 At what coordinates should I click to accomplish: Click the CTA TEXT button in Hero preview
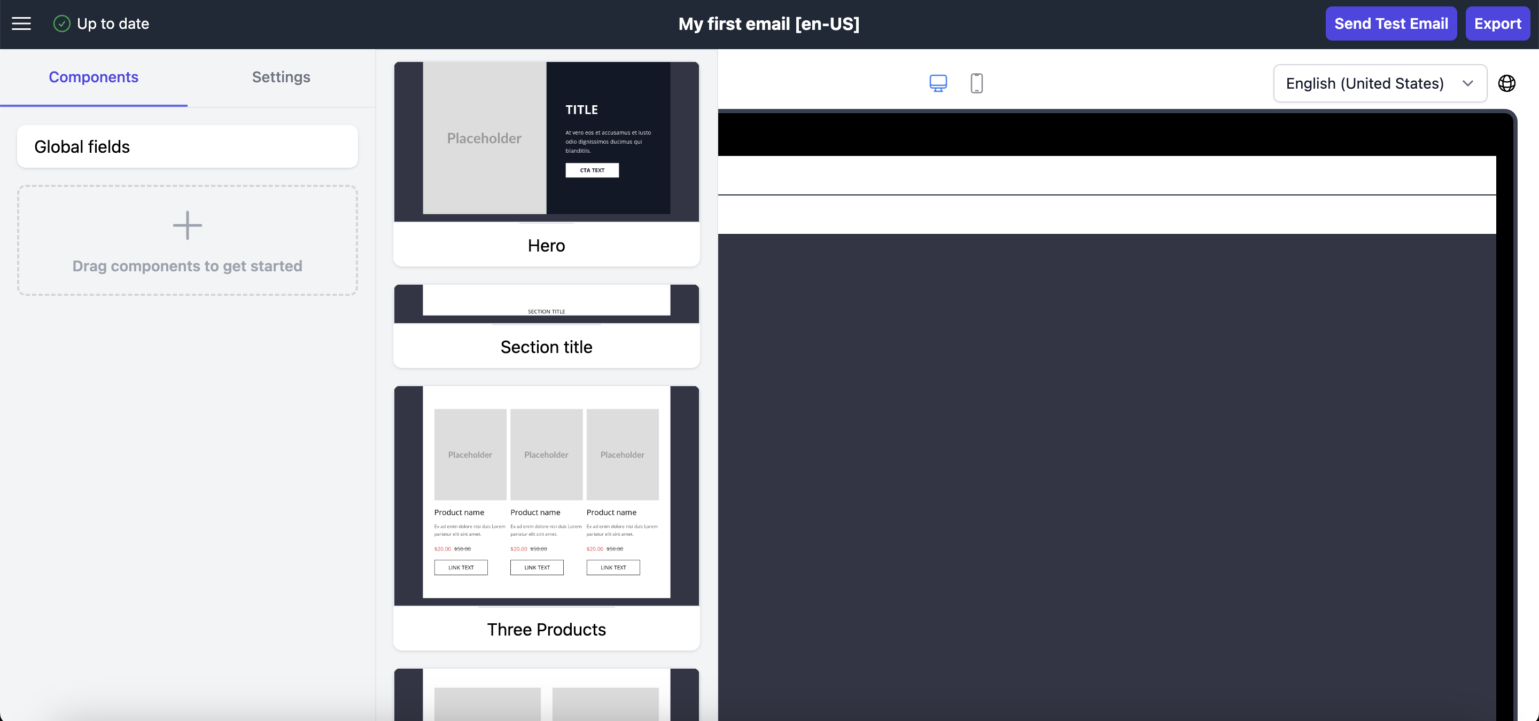pyautogui.click(x=592, y=170)
